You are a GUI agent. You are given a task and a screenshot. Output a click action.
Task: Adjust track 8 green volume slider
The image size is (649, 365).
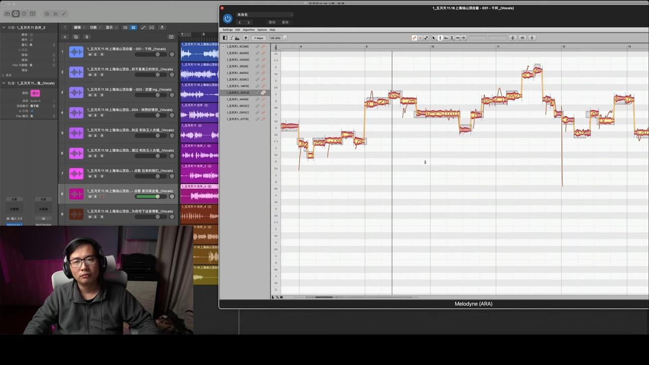click(x=148, y=196)
